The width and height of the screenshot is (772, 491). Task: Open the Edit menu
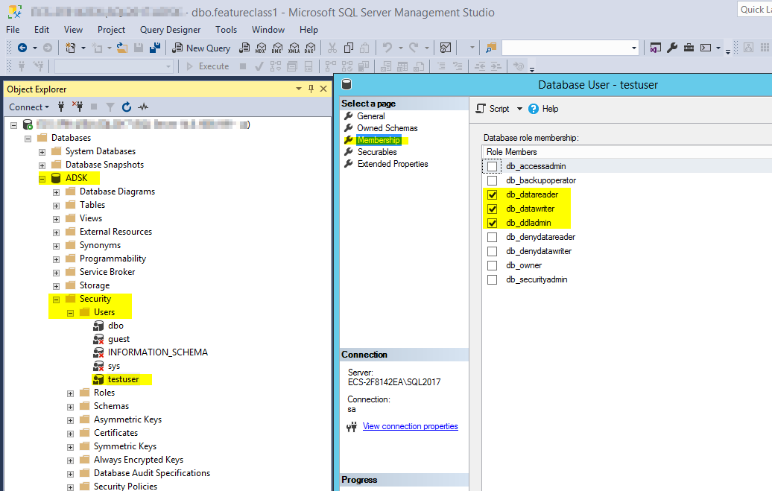click(x=42, y=30)
